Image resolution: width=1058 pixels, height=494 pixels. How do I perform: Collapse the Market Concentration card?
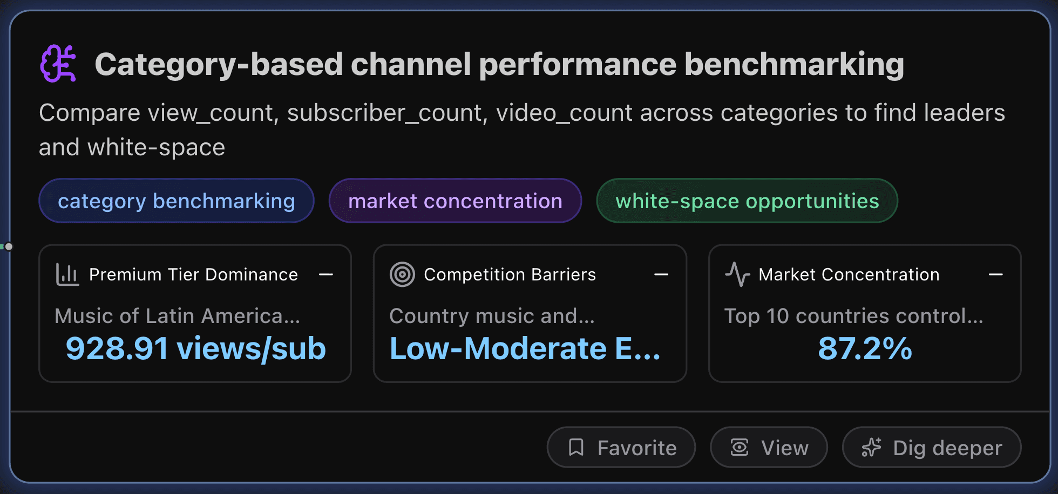tap(996, 275)
